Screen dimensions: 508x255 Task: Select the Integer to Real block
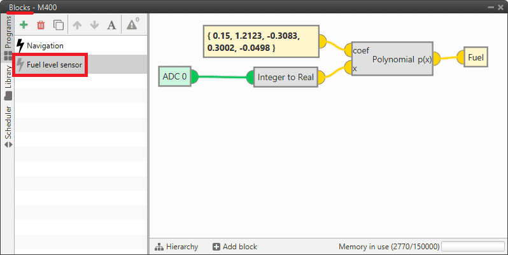(x=285, y=78)
